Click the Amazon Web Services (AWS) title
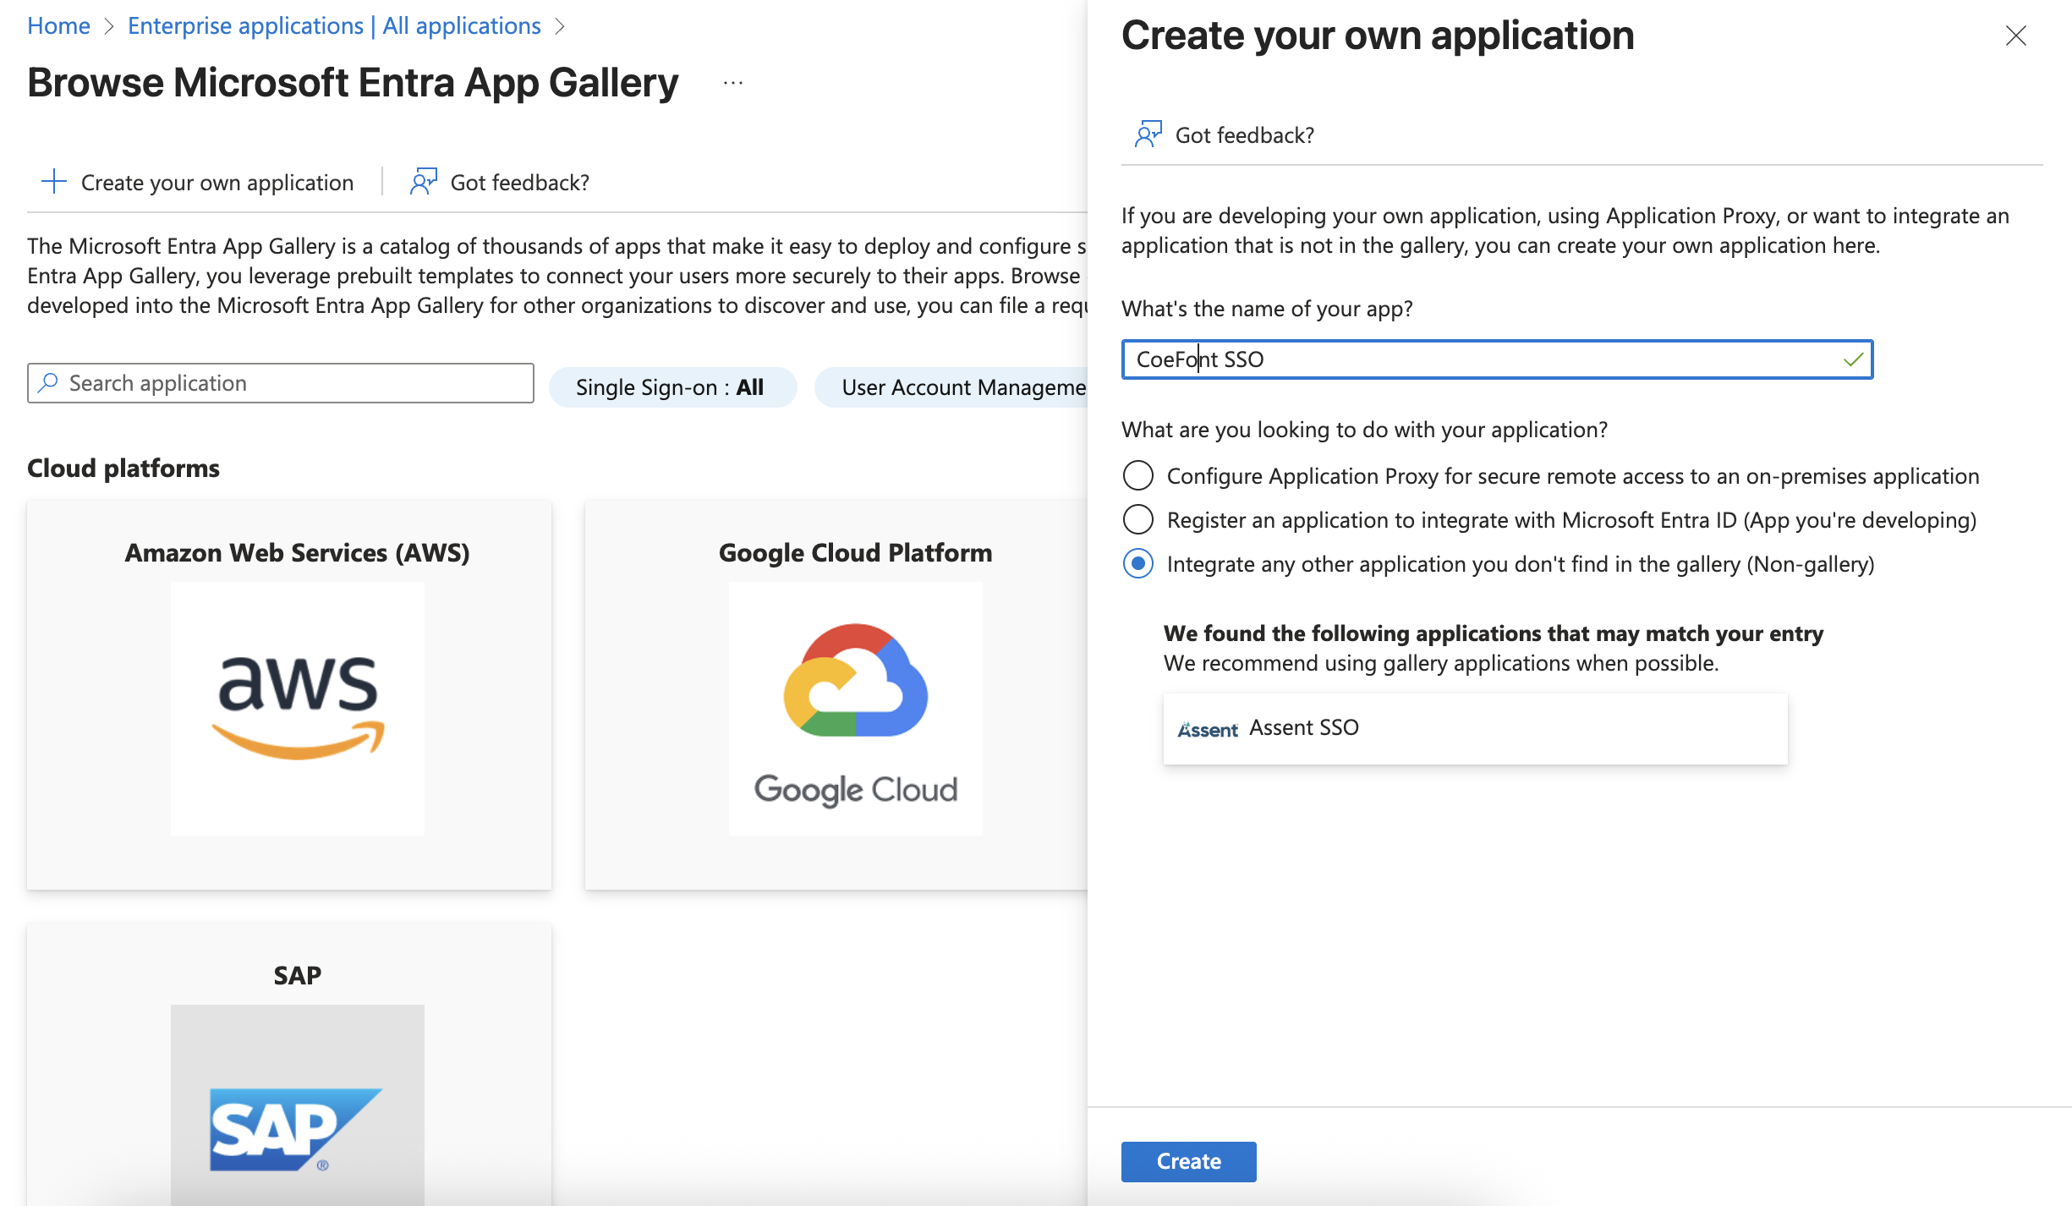Screen dimensions: 2072x1206 pyautogui.click(x=298, y=552)
